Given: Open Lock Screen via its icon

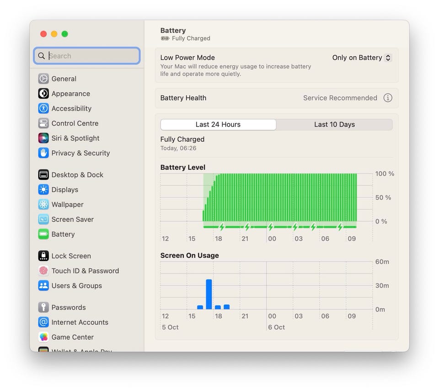Looking at the screenshot, I should click(43, 256).
